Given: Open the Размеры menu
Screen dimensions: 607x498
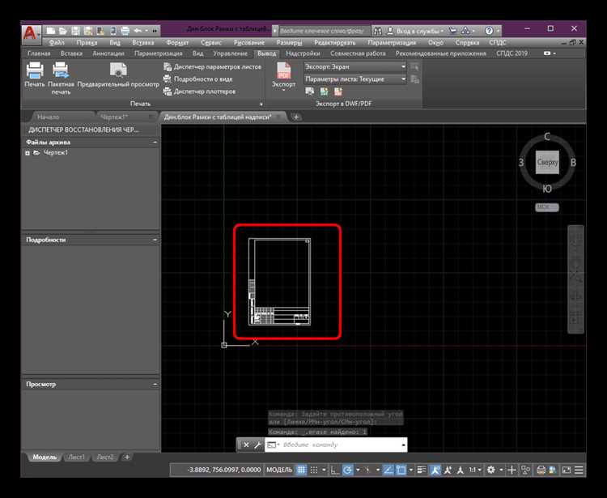Looking at the screenshot, I should pos(289,43).
